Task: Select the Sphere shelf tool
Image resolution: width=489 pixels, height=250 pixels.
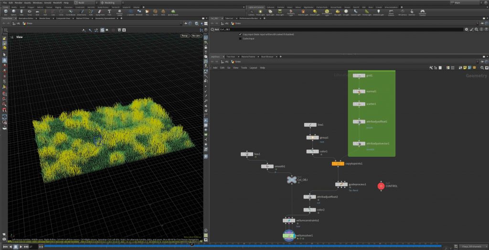Action: tap(12, 12)
